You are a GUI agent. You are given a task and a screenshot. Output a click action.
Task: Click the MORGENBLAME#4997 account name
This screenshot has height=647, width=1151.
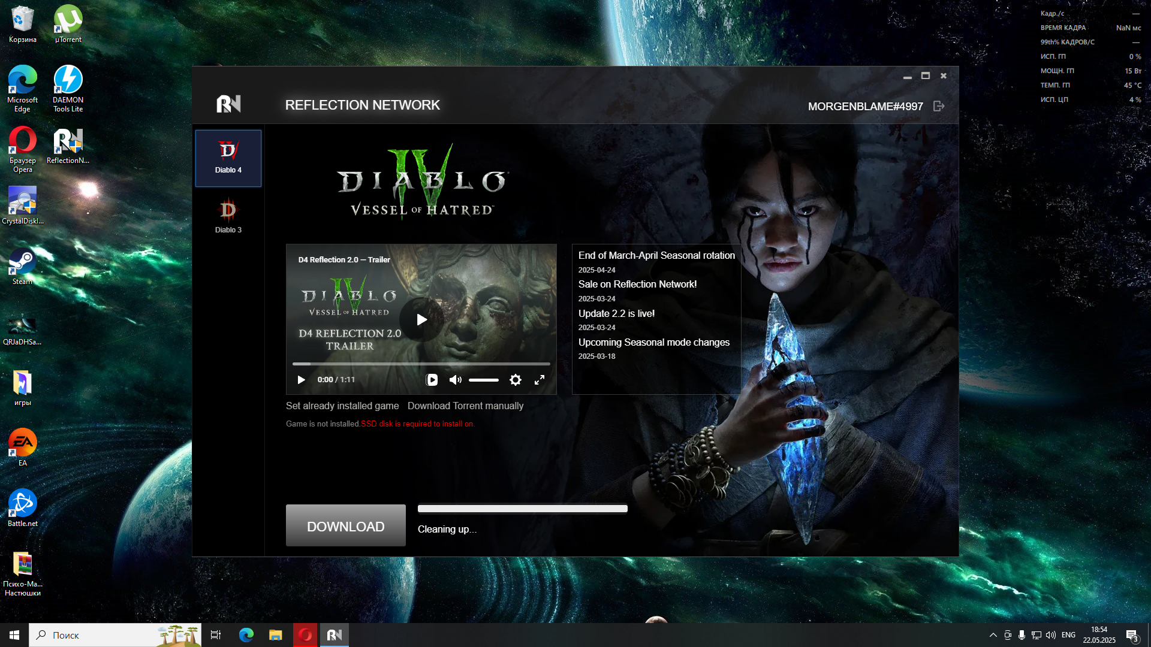pyautogui.click(x=865, y=106)
